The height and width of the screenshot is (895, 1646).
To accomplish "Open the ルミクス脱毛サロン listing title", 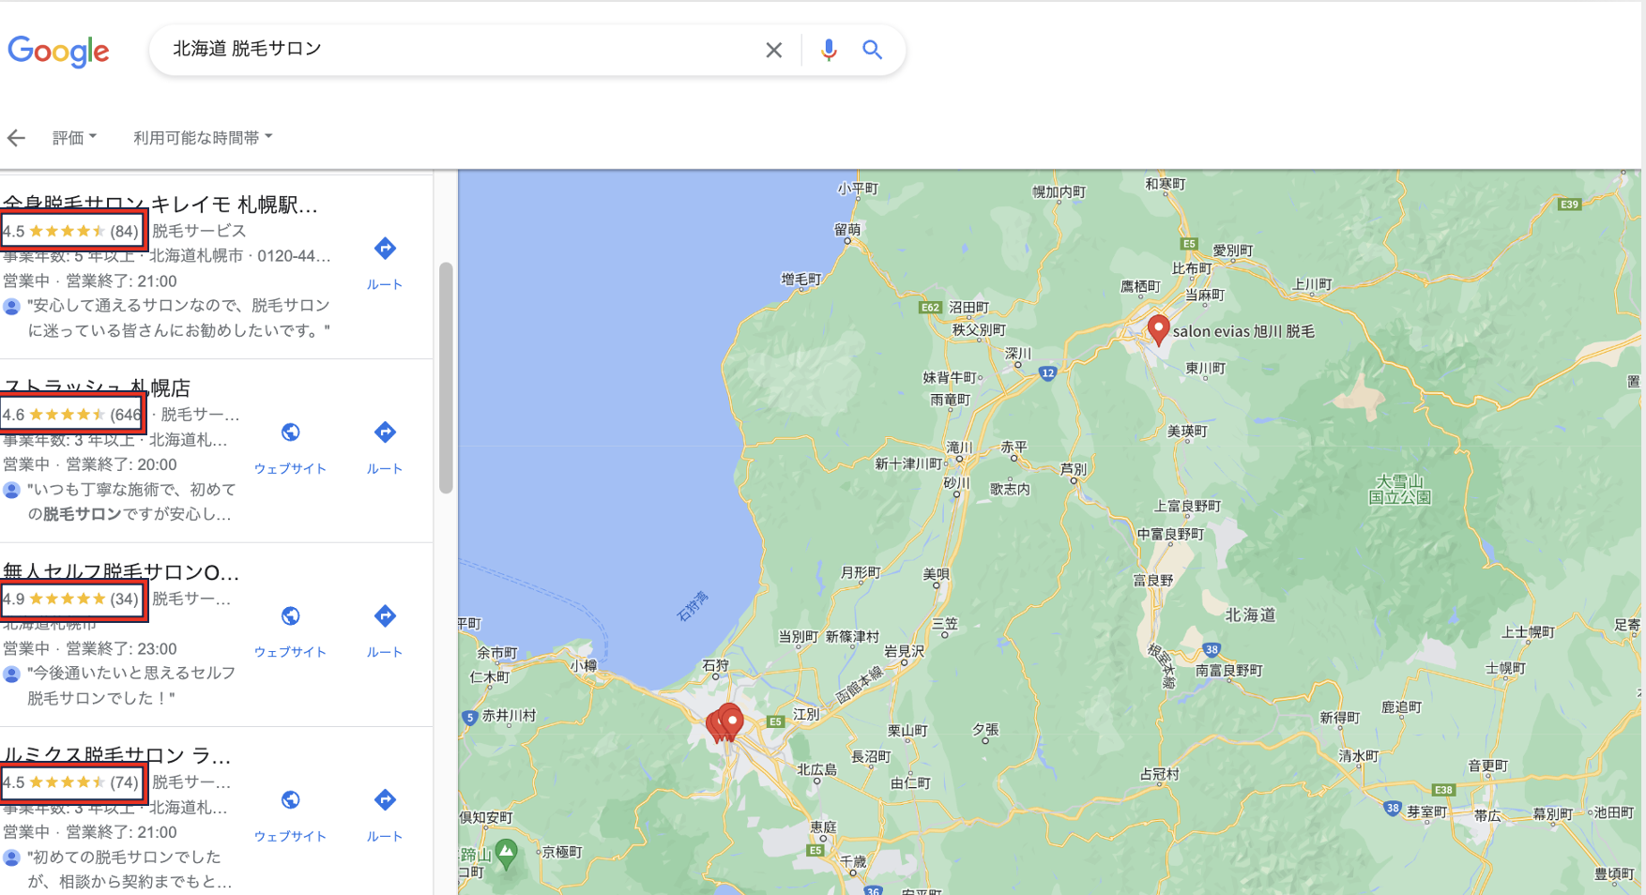I will 116,755.
